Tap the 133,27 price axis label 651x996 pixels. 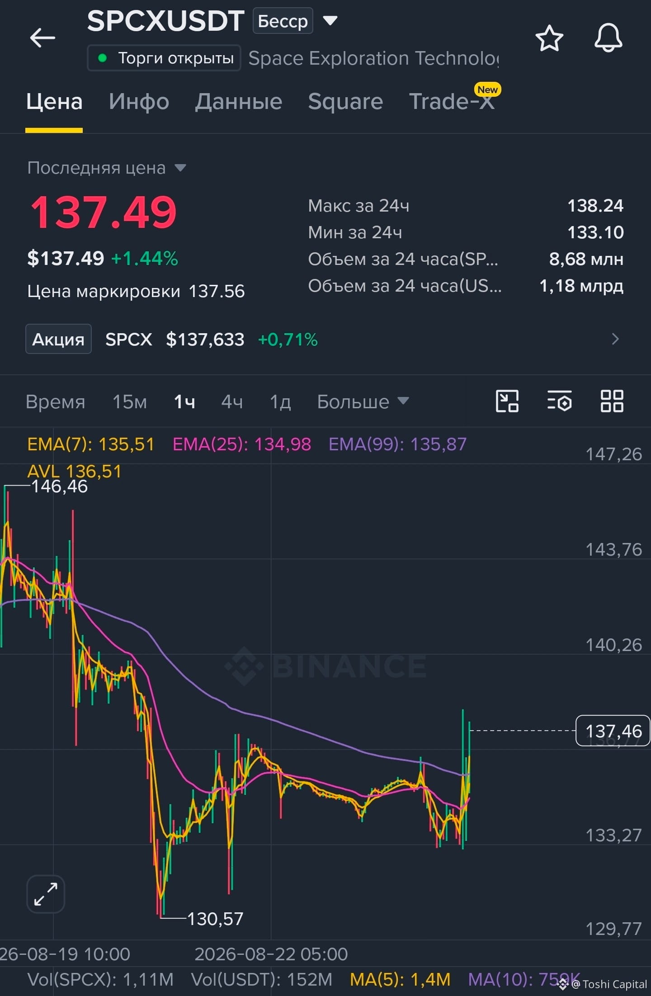pyautogui.click(x=613, y=836)
